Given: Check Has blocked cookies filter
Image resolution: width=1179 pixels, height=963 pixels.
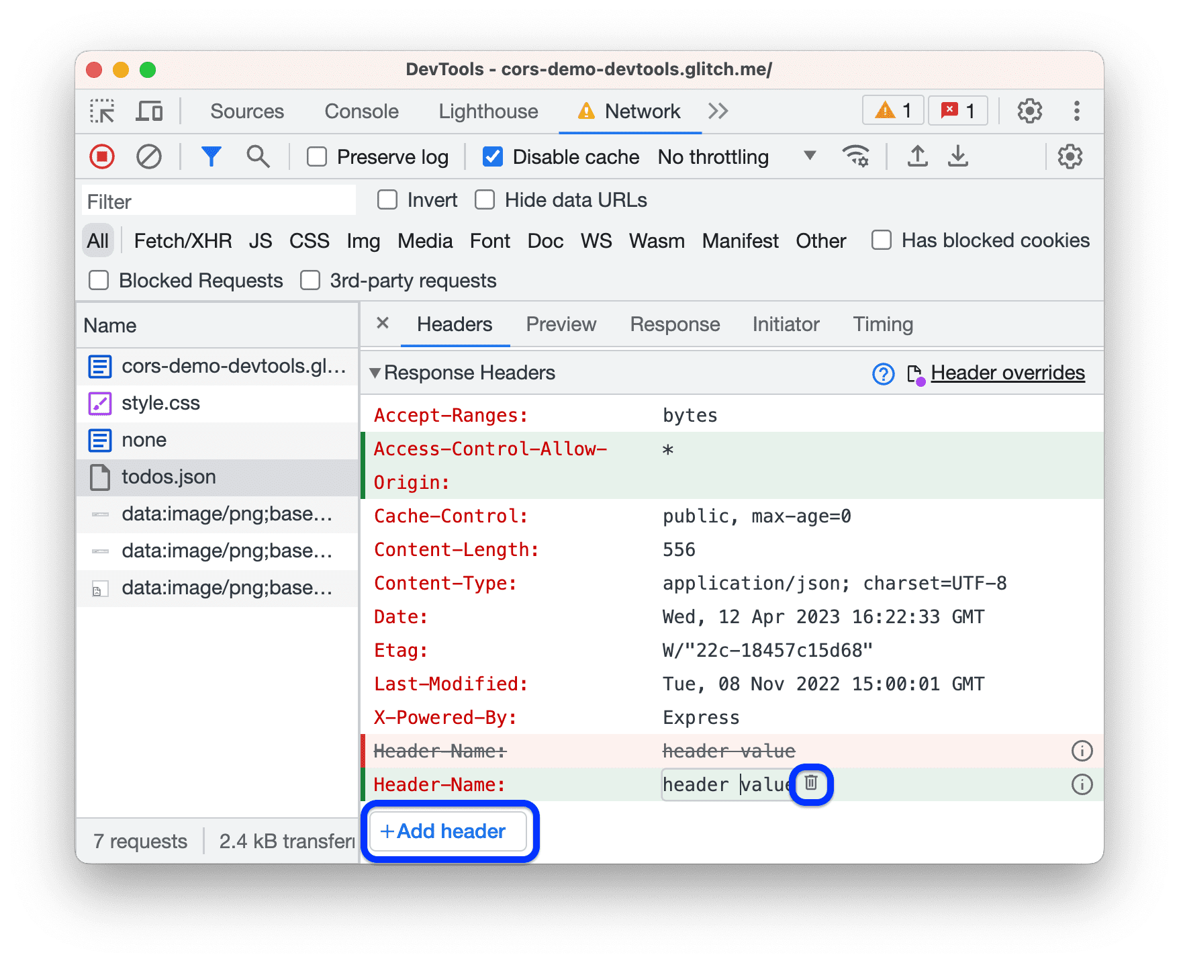Looking at the screenshot, I should click(x=881, y=240).
